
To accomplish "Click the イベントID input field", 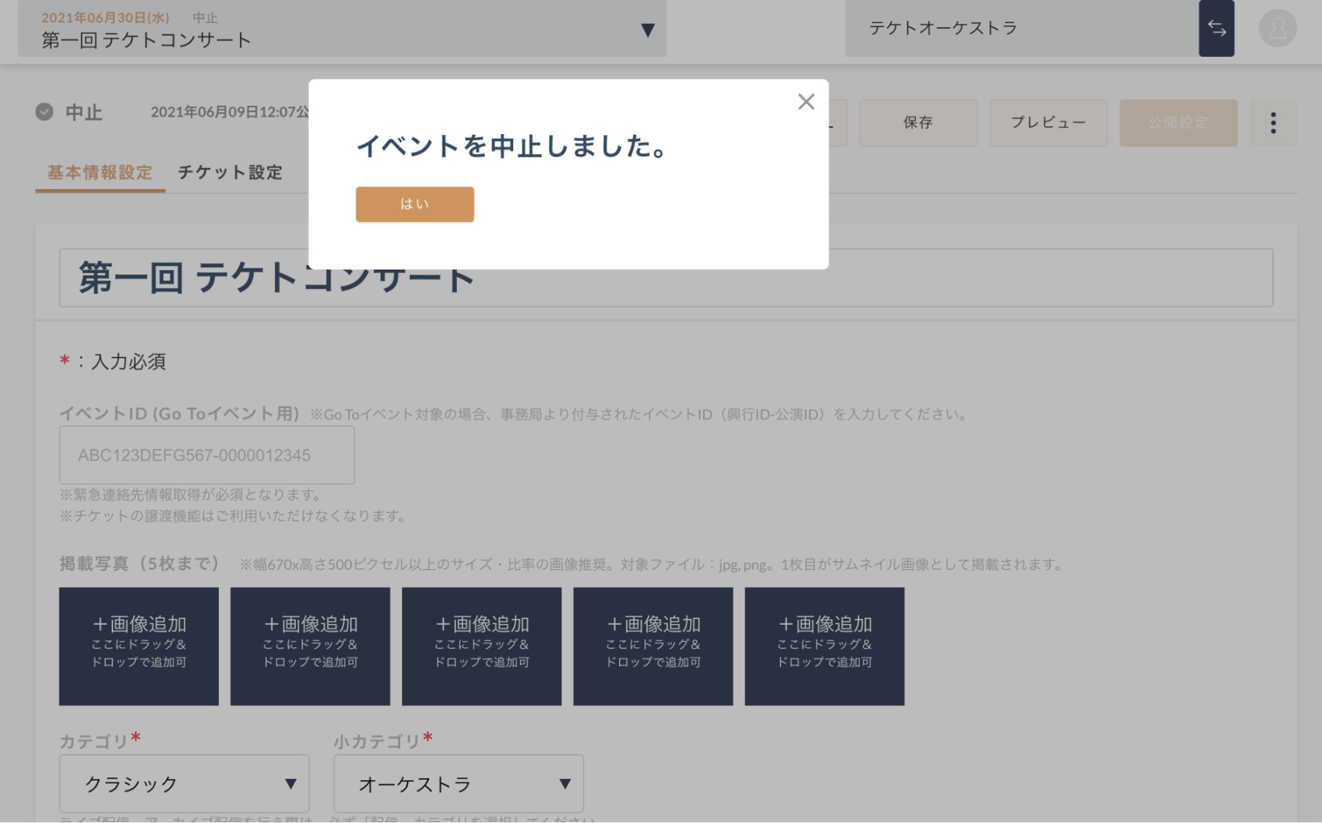I will tap(207, 455).
